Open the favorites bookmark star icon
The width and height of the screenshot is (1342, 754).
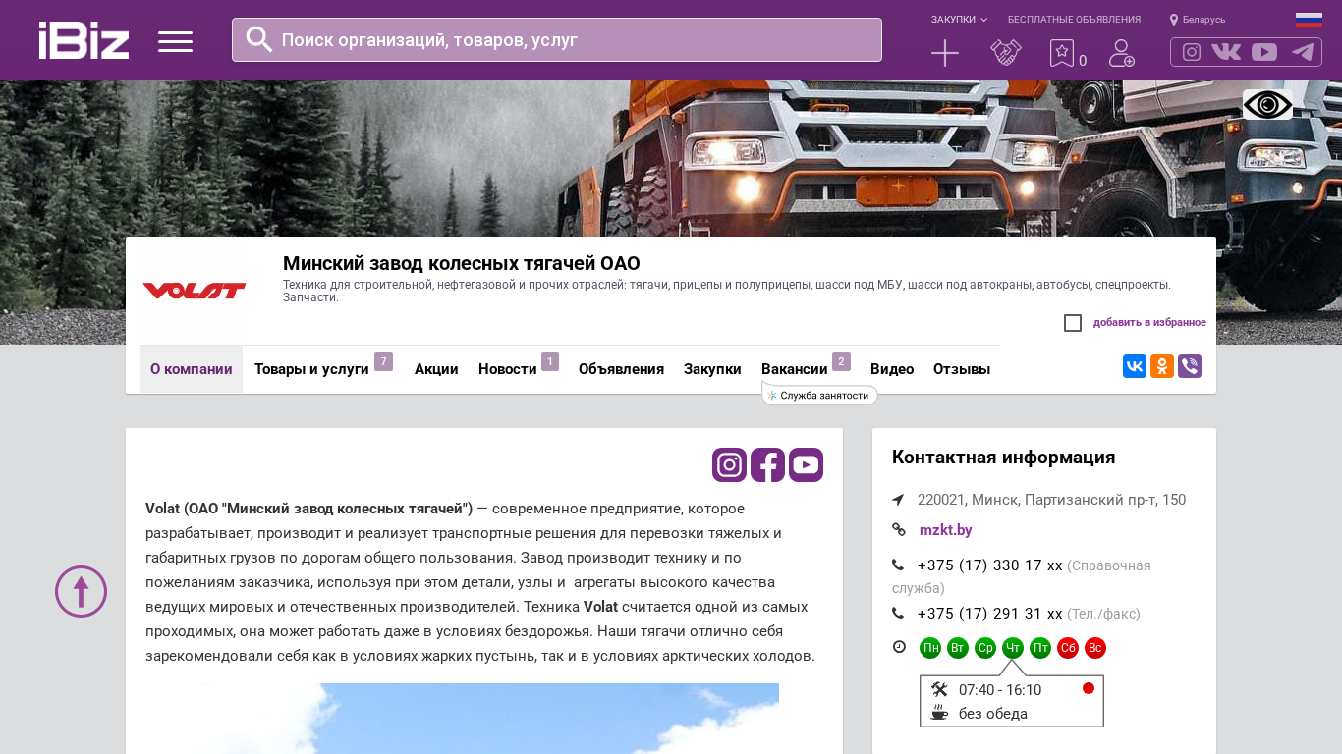pos(1062,53)
